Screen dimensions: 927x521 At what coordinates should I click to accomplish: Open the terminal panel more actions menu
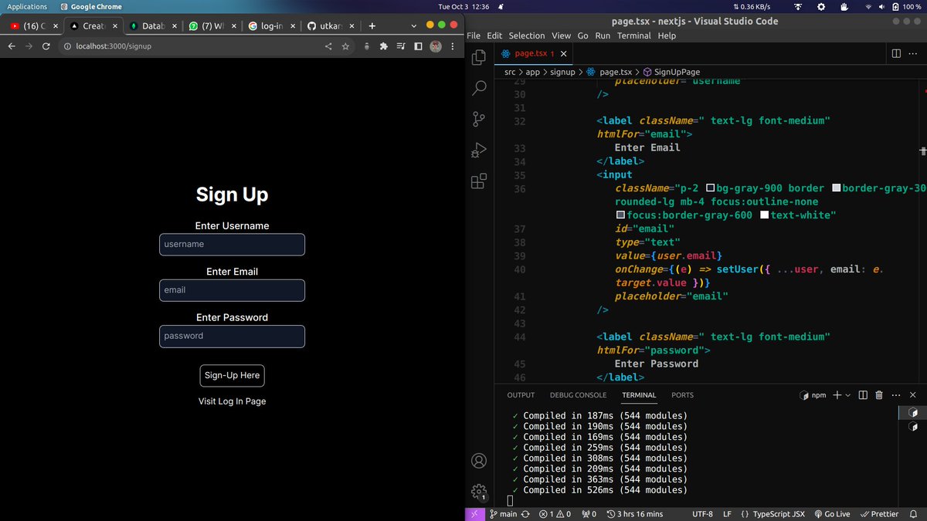tap(895, 395)
